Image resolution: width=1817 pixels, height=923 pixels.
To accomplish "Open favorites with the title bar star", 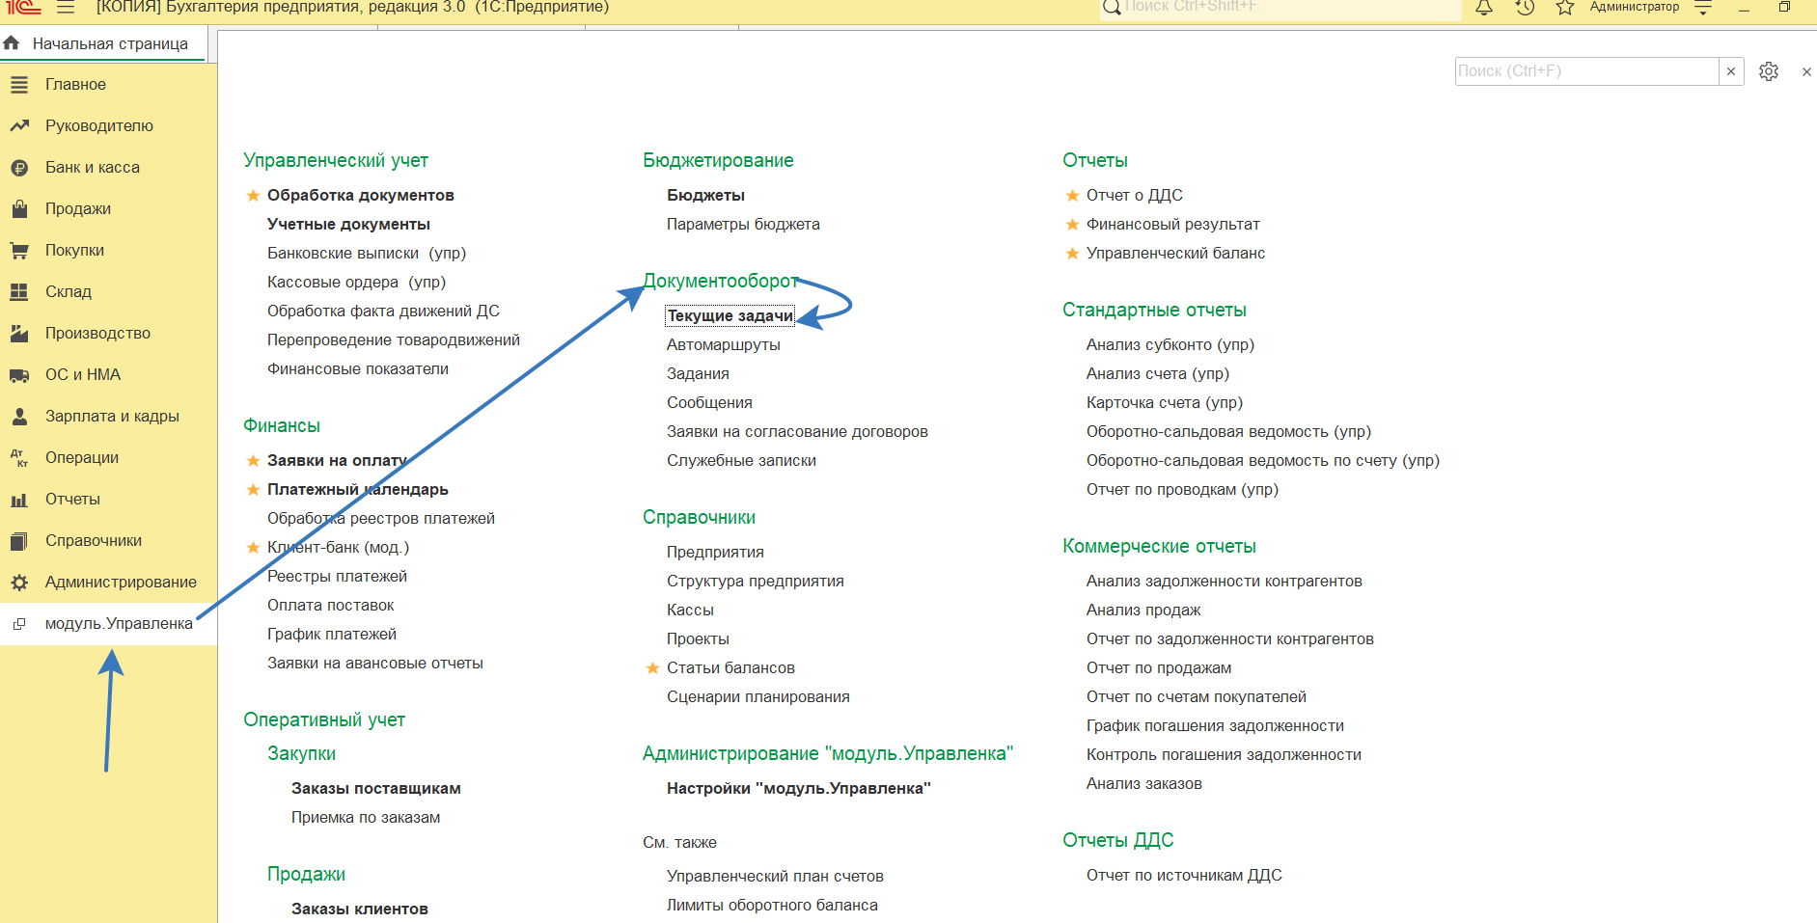I will pos(1565,7).
